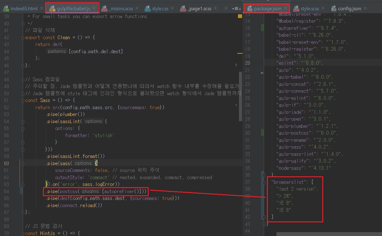Close the index65.html editor tab

41,8
